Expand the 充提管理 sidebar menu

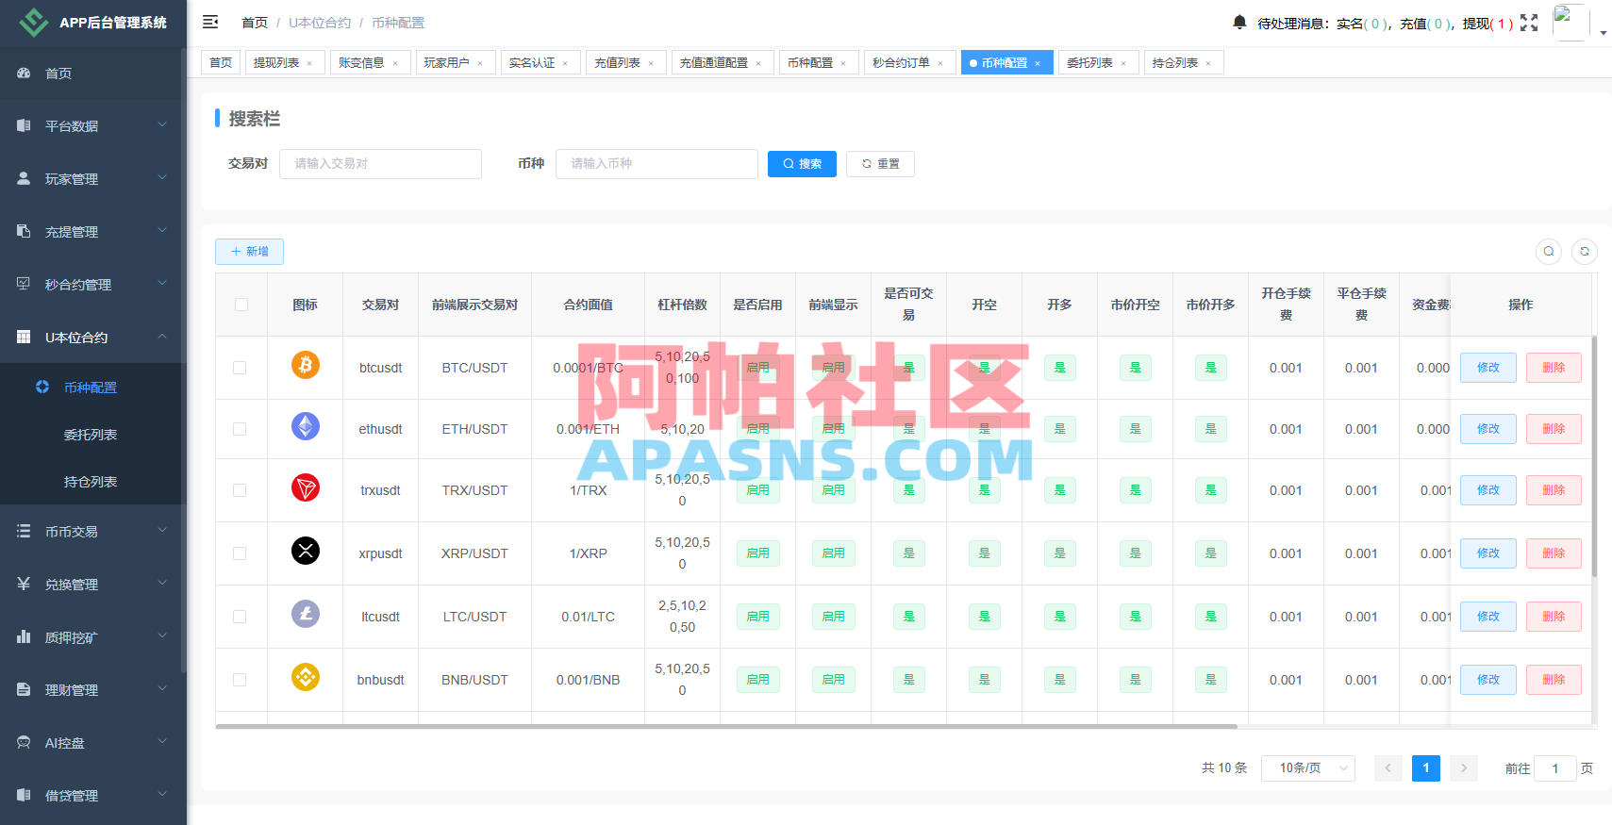(x=92, y=231)
